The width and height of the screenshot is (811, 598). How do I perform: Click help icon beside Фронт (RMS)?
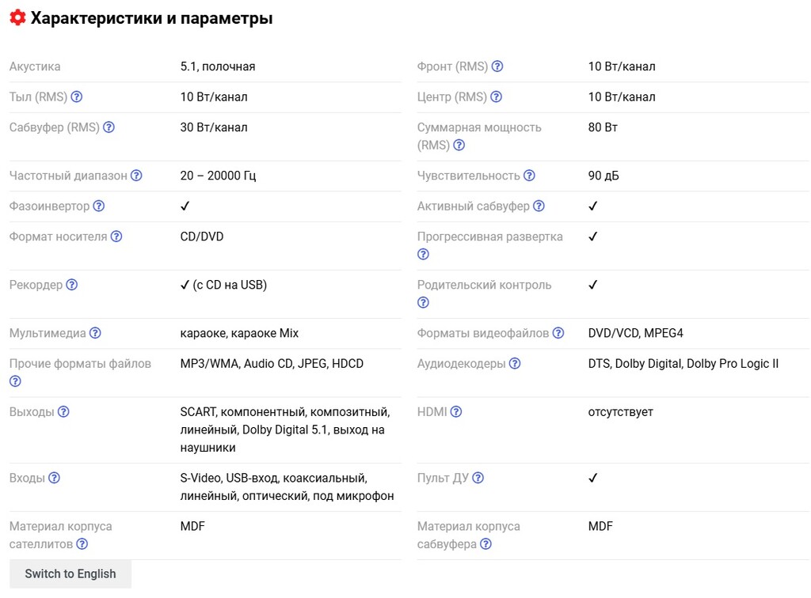[x=497, y=67]
